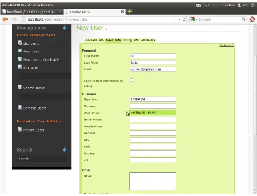This screenshot has width=257, height=196.
Task: Switch to the Account Info tab
Action: pyautogui.click(x=95, y=40)
